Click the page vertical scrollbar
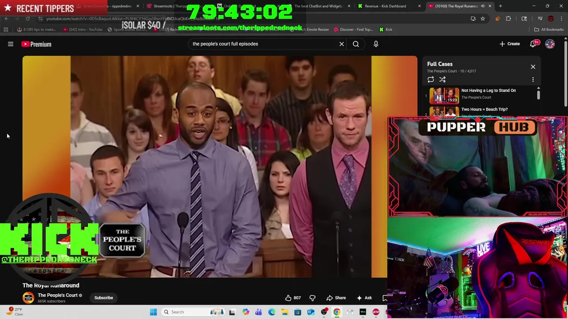The height and width of the screenshot is (319, 568). click(565, 73)
